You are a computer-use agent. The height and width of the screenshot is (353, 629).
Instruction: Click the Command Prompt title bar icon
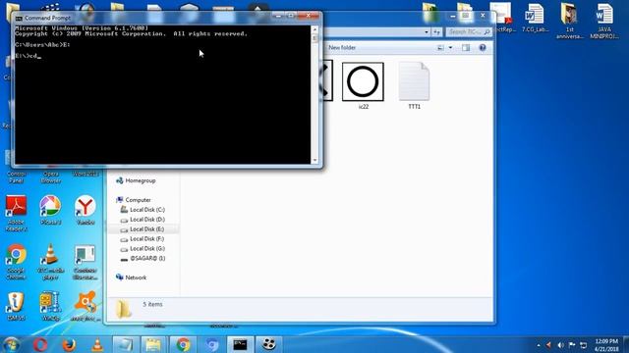point(19,18)
